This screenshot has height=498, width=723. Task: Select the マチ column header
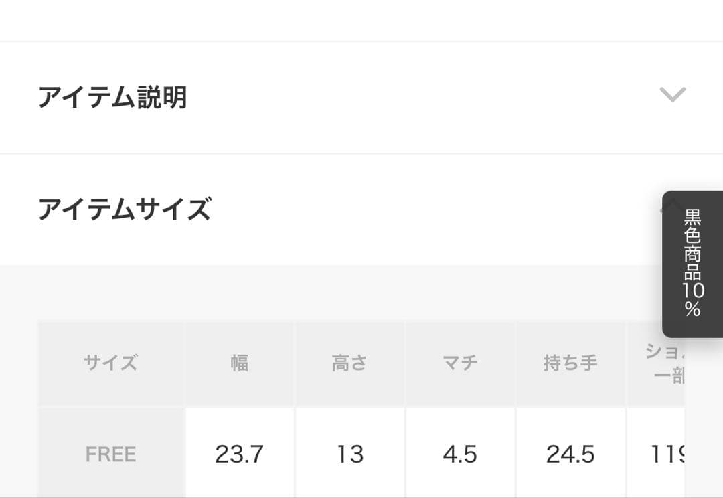pyautogui.click(x=460, y=363)
